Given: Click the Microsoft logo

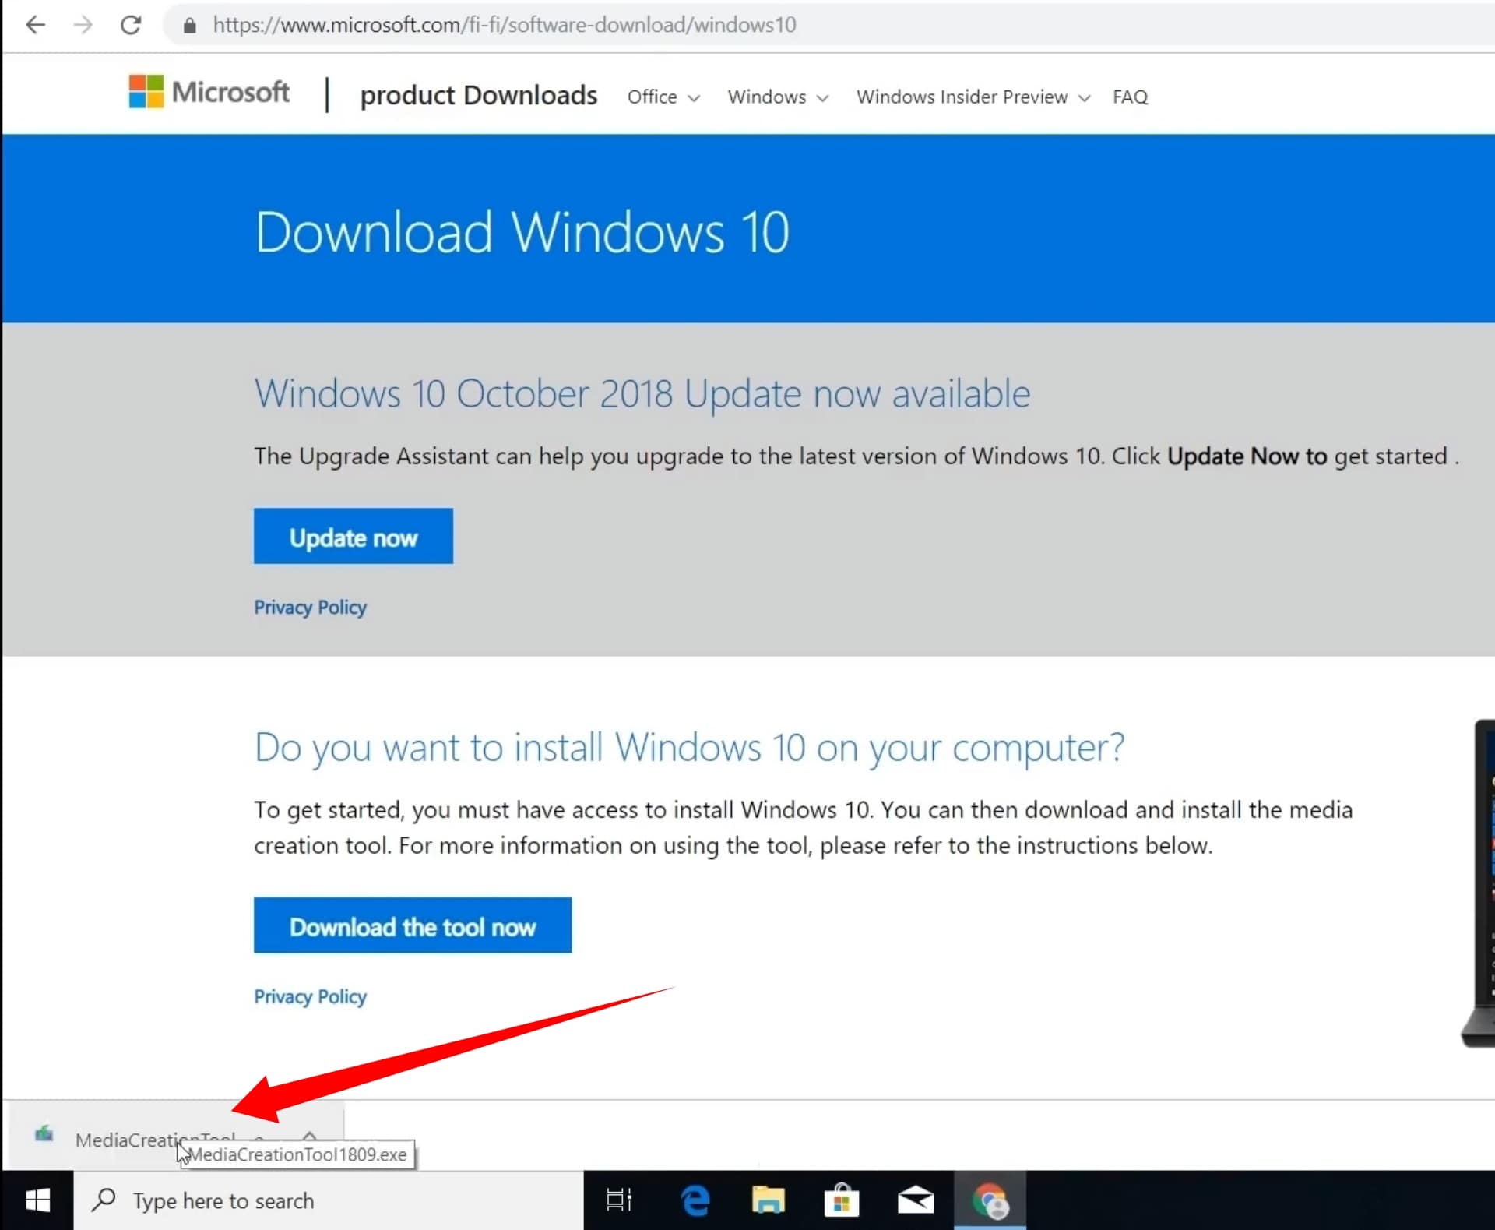Looking at the screenshot, I should point(209,93).
